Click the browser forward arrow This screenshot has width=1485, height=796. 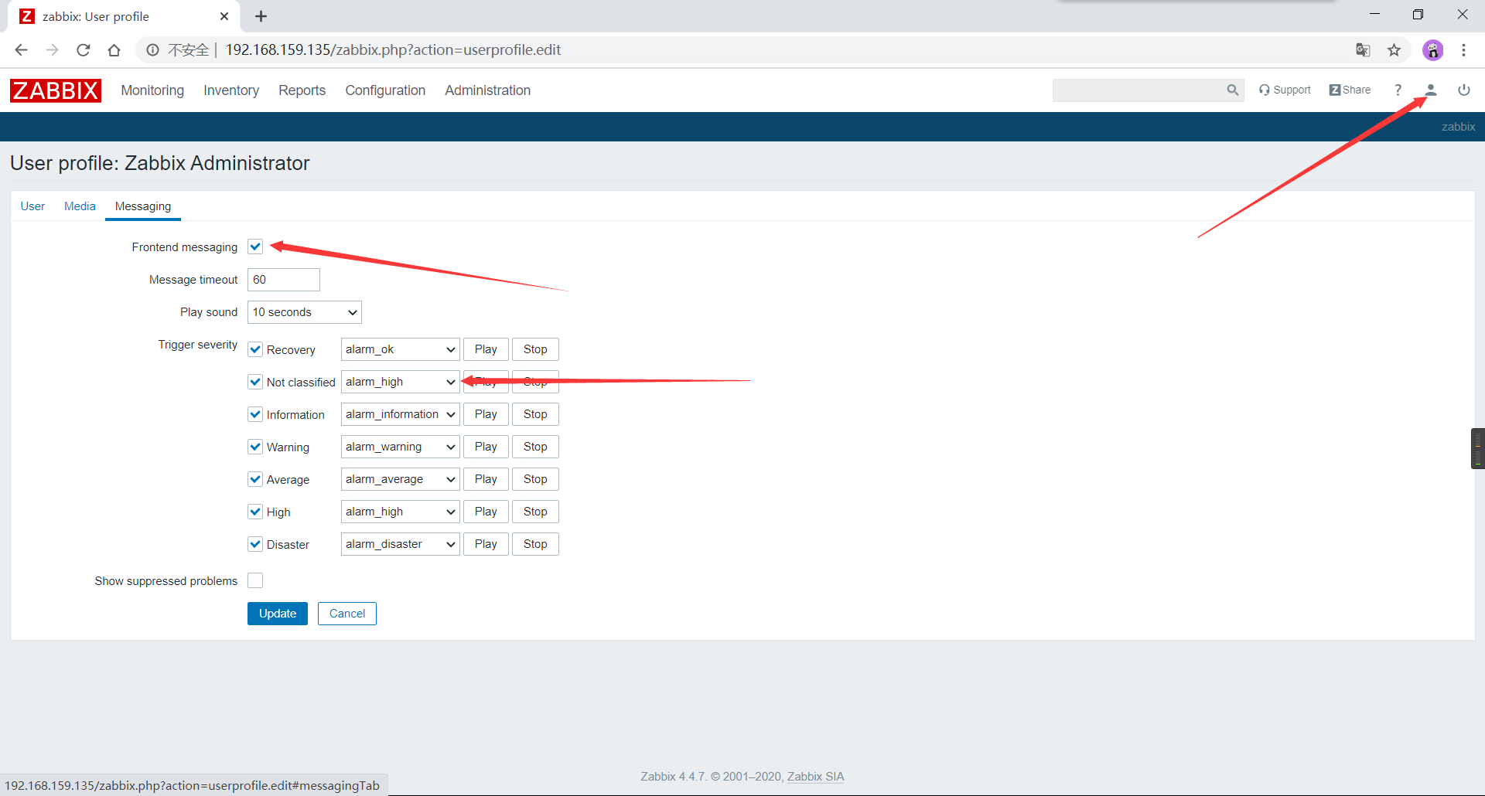(52, 50)
